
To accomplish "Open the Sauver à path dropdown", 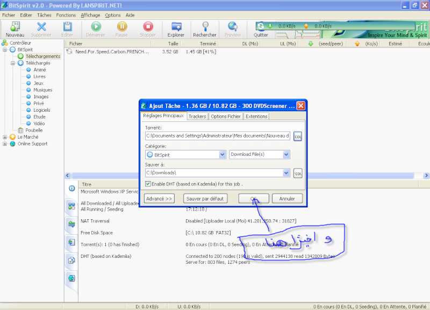I will [286, 173].
